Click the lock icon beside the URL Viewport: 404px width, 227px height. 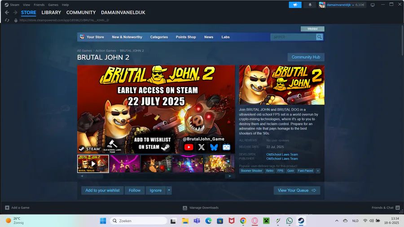(x=16, y=20)
